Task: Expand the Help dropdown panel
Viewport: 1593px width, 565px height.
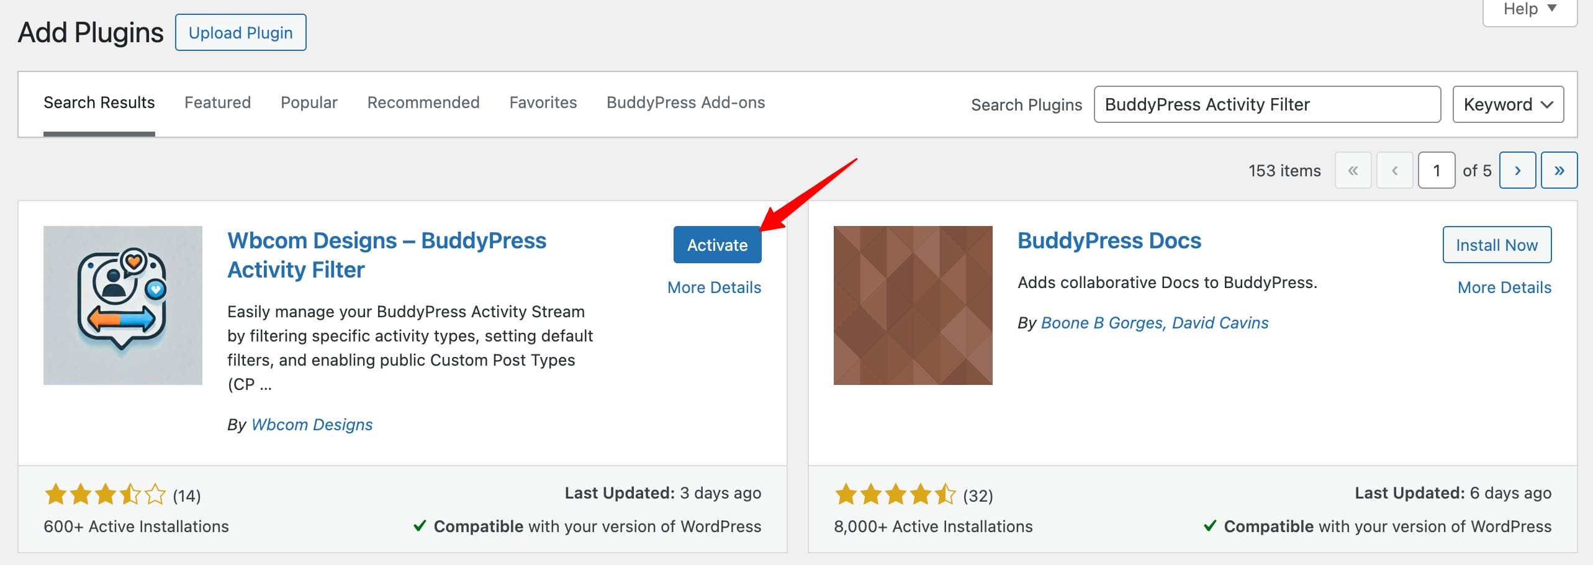Action: (x=1530, y=9)
